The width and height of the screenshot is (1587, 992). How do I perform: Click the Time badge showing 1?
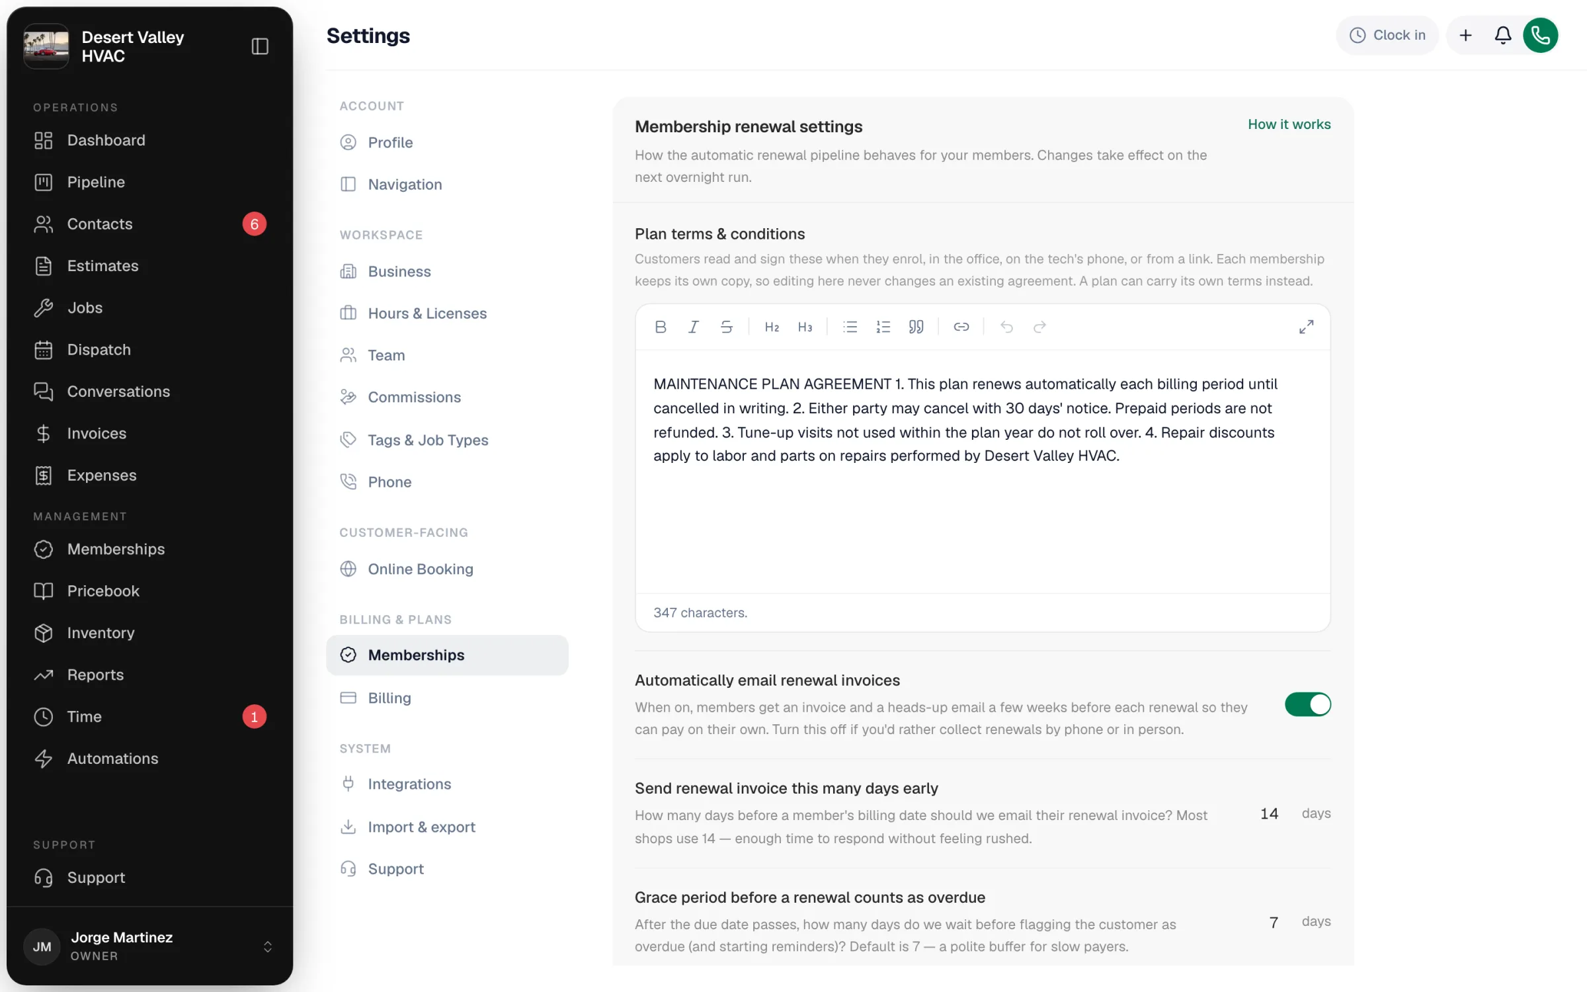[x=254, y=717]
